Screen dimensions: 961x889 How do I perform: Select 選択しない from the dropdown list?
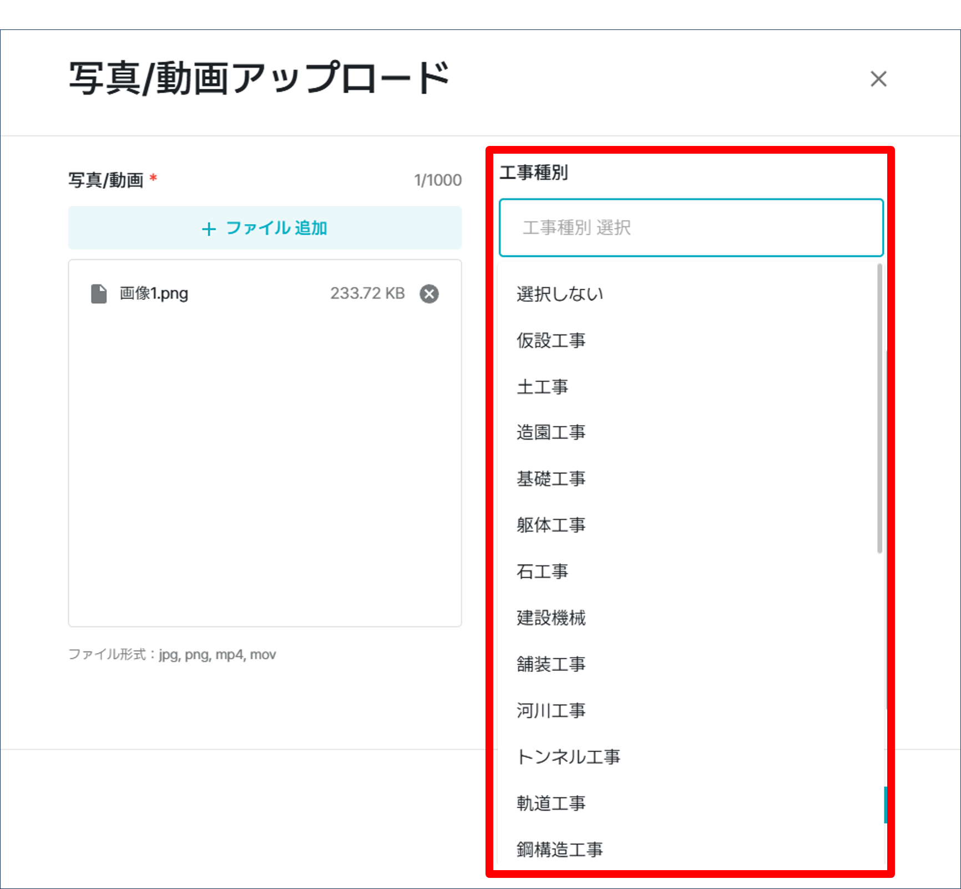coord(559,294)
